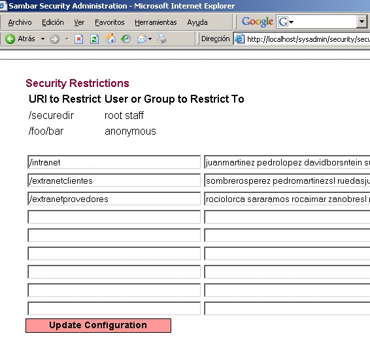Click the green Atrás back arrow icon
370x340 pixels.
coord(10,39)
